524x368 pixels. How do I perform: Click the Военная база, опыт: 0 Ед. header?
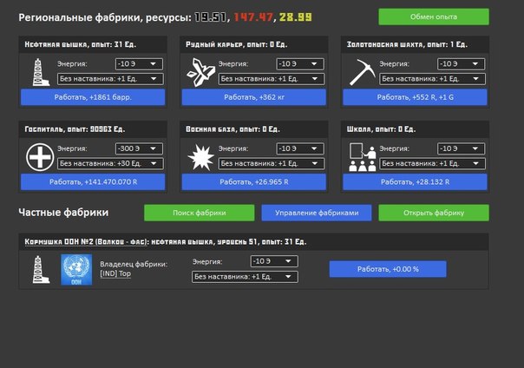(233, 129)
